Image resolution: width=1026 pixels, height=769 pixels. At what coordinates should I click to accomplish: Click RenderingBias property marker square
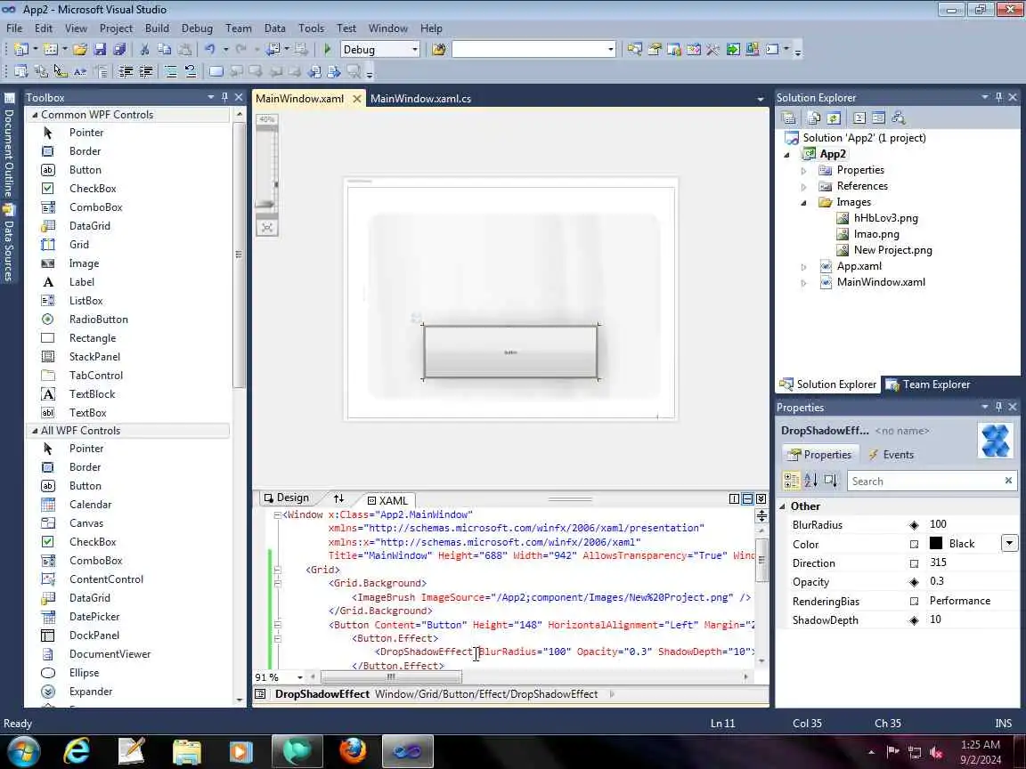tap(914, 601)
